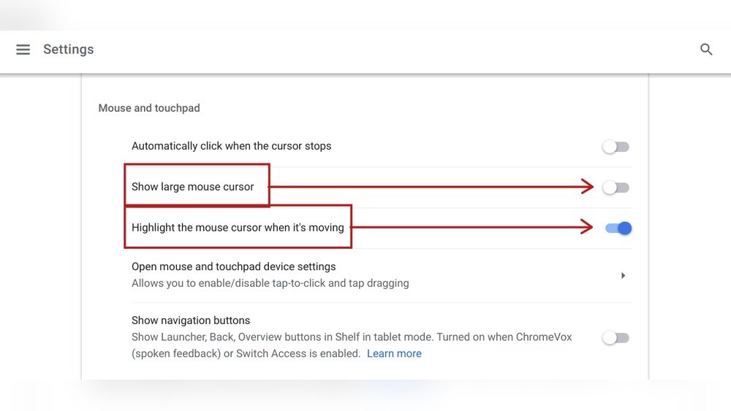Follow the Learn more link
Screen dimensions: 731x411
click(394, 353)
